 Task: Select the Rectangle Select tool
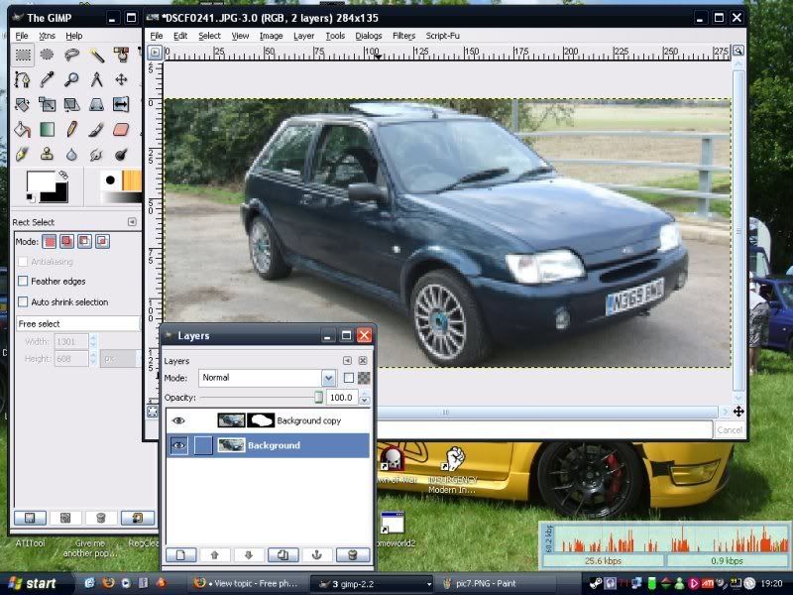click(23, 55)
